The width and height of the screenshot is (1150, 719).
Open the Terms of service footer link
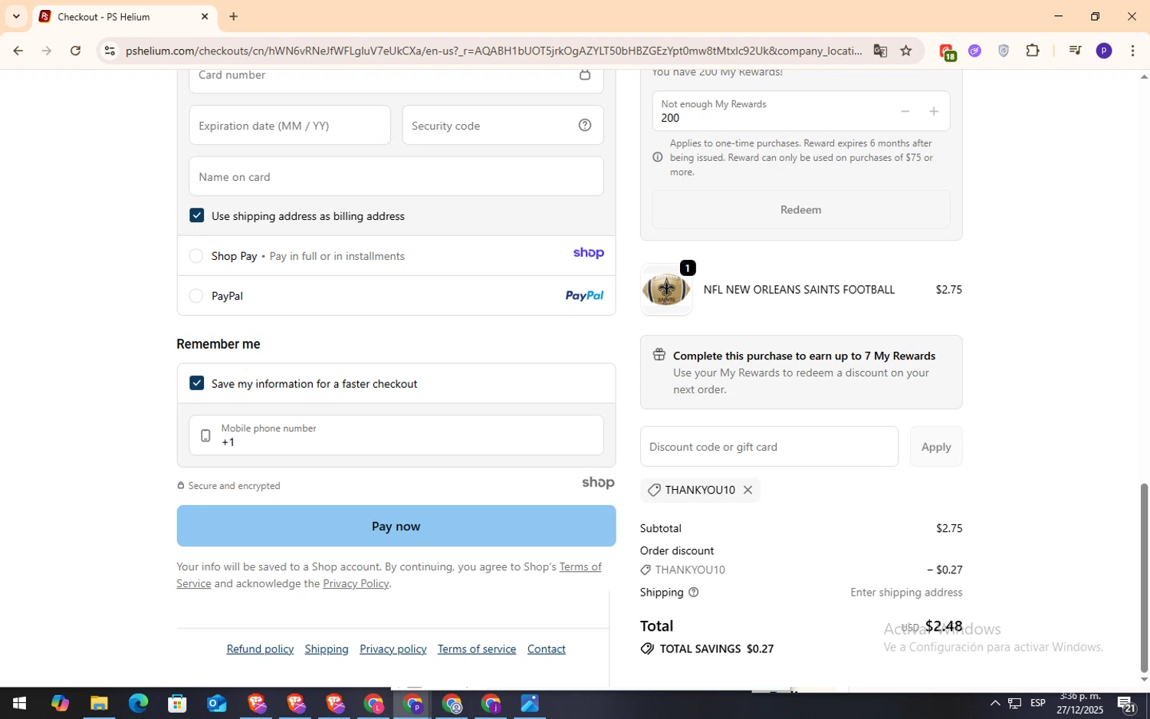477,648
